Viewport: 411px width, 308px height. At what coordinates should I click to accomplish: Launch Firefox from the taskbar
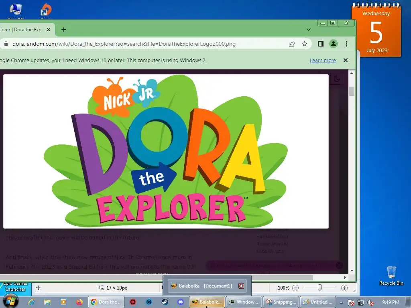[x=79, y=302]
